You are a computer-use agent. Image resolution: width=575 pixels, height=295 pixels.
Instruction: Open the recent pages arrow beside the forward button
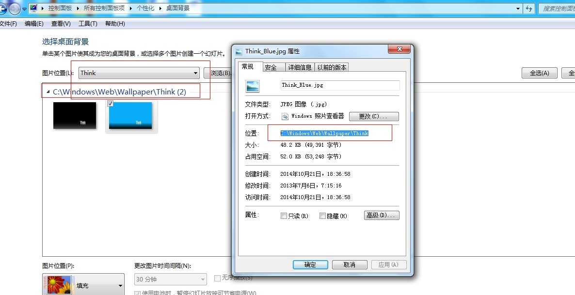pos(24,9)
